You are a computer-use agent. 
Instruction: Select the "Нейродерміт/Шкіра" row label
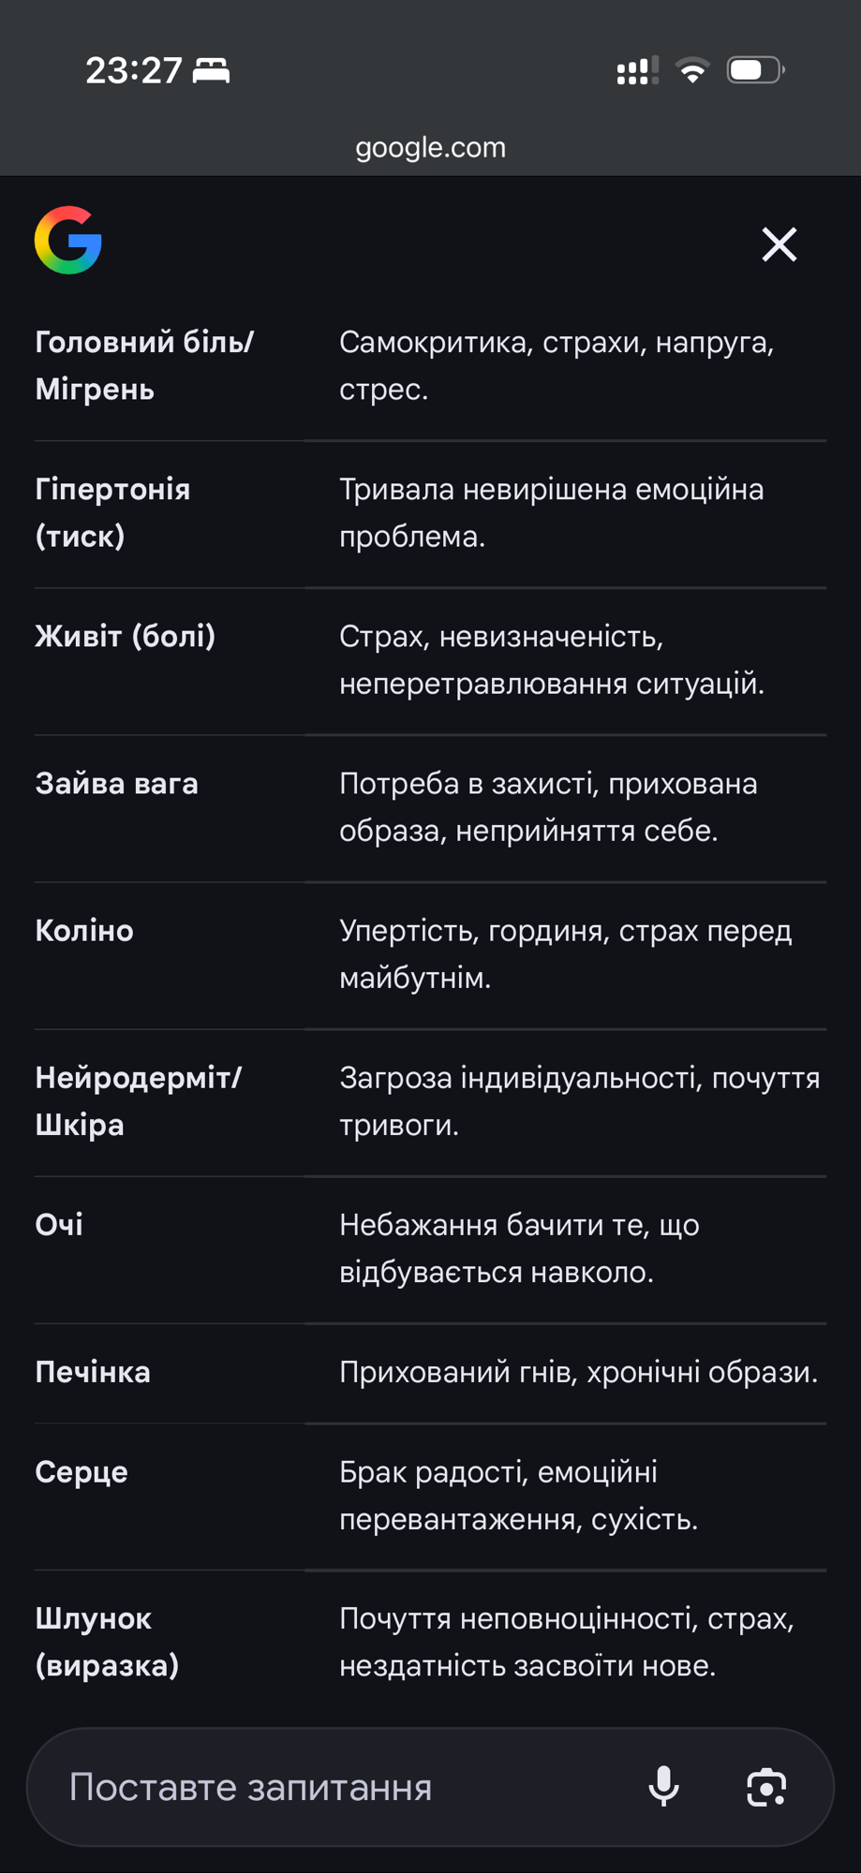click(138, 1100)
